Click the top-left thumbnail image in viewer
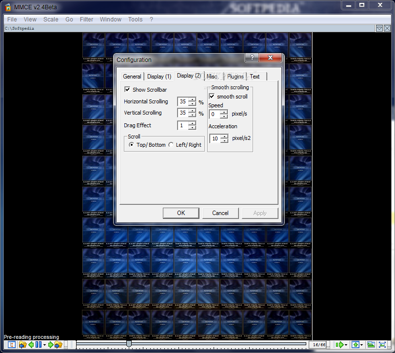Screen dimensions: 395x353 click(94, 47)
